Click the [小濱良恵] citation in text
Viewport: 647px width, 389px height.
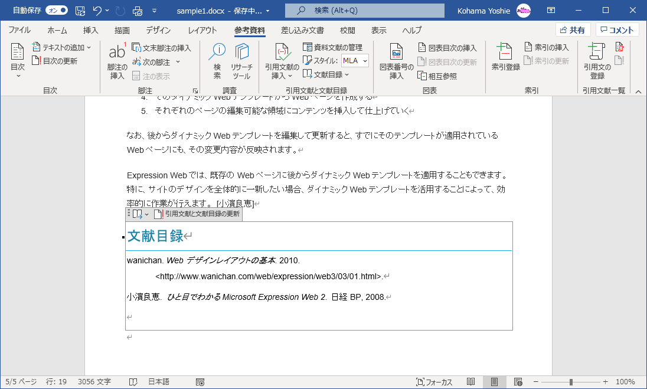pos(235,204)
